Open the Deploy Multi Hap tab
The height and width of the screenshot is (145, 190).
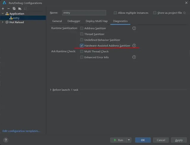tap(96, 21)
